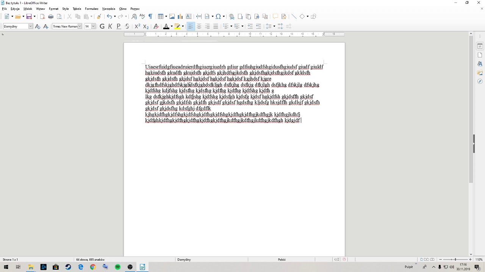
Task: Align paragraph to the right
Action: (207, 26)
